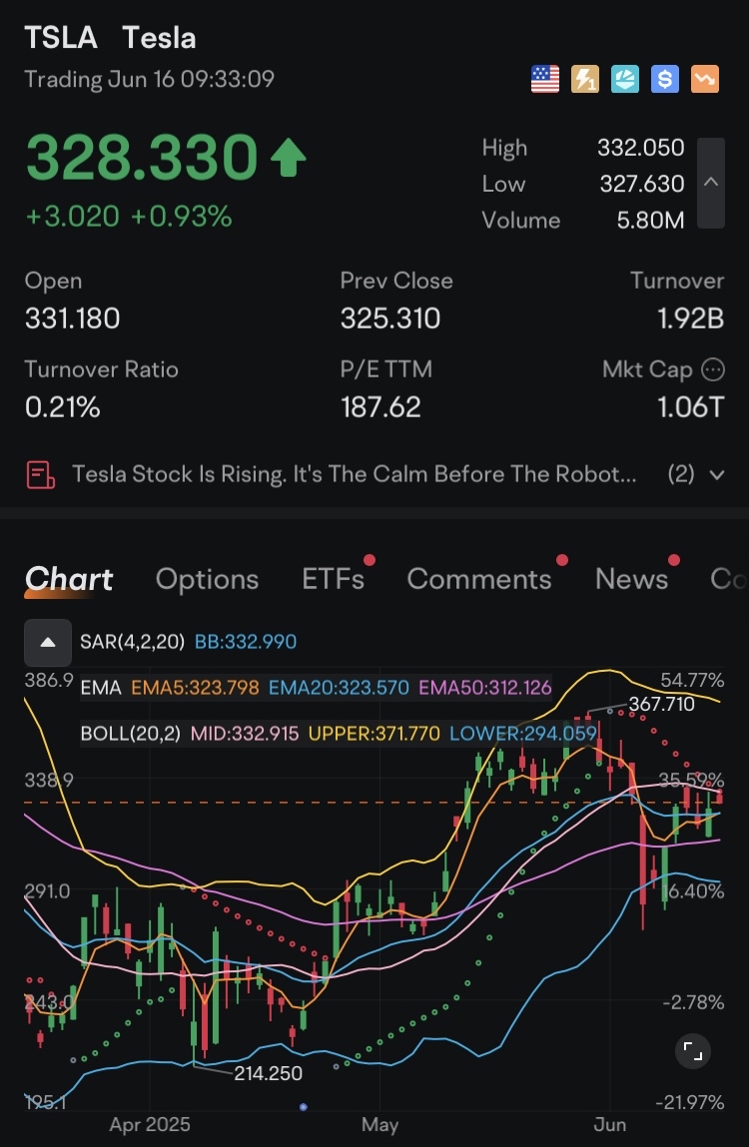749x1147 pixels.
Task: Tap the BB:332.990 SAR value
Action: 246,642
